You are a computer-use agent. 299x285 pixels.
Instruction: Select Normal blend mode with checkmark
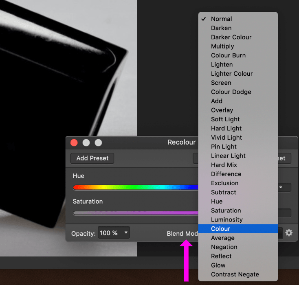(221, 19)
